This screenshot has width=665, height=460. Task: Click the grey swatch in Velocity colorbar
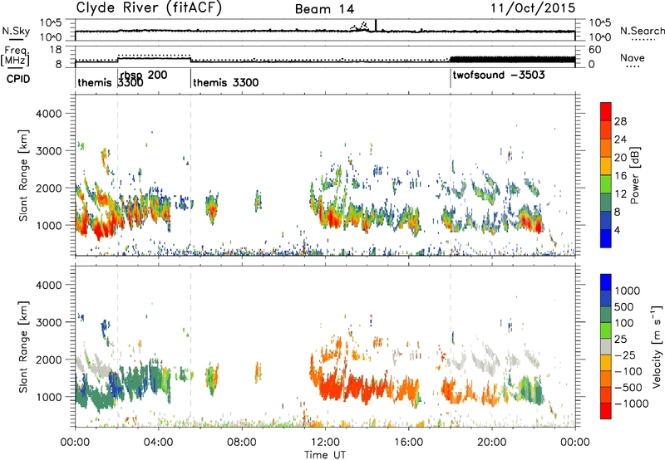click(x=606, y=346)
